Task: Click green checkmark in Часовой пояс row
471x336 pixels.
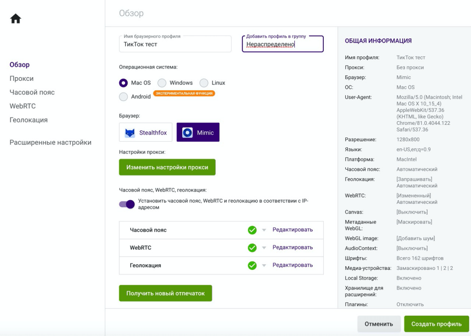Action: 252,230
